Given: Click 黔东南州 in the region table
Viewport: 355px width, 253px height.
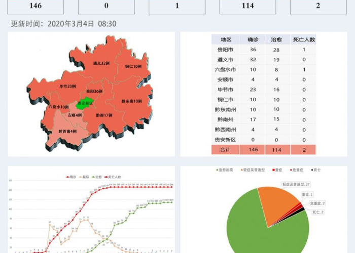Looking at the screenshot, I should [225, 110].
